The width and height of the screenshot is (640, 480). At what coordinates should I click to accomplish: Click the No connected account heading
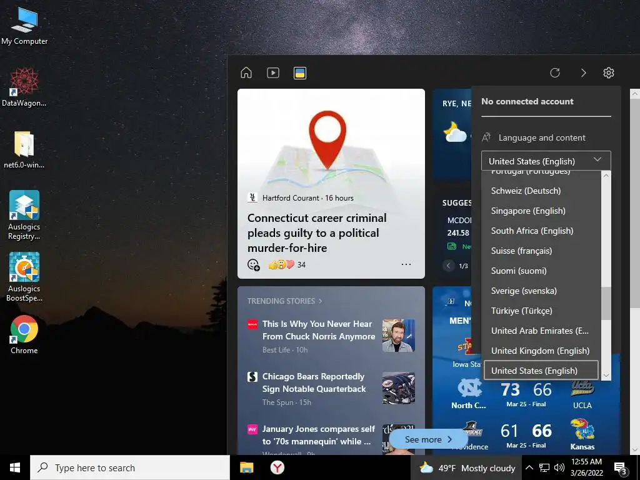coord(527,102)
